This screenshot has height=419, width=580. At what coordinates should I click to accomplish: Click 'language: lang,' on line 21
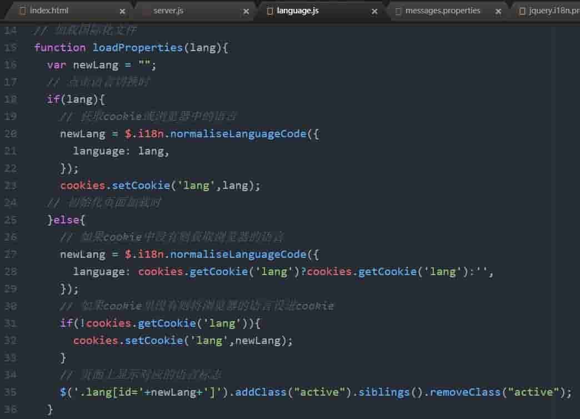tap(121, 151)
